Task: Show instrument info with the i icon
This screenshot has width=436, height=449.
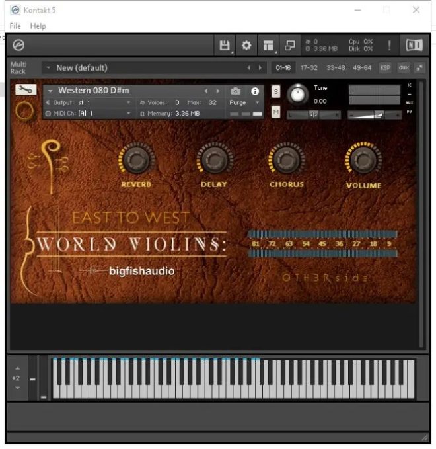Action: [255, 91]
